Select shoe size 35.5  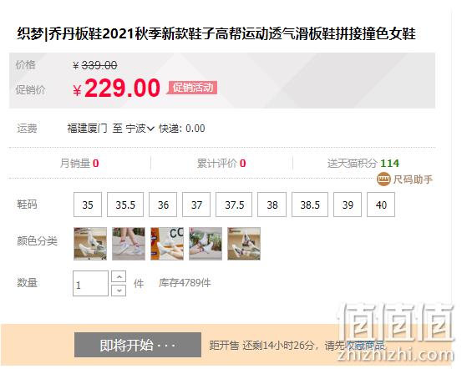125,205
